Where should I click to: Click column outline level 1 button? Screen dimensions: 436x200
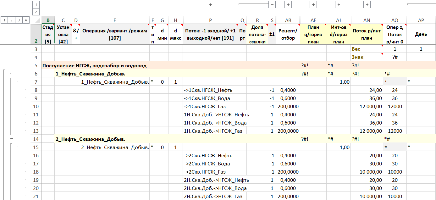click(x=36, y=4)
